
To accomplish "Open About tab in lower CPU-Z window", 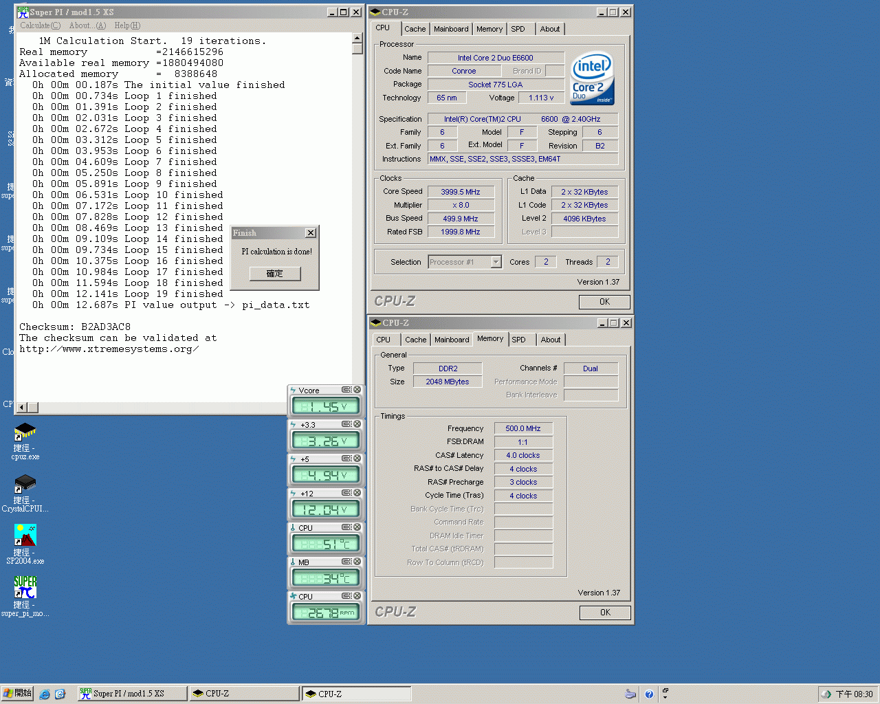I will (x=551, y=340).
